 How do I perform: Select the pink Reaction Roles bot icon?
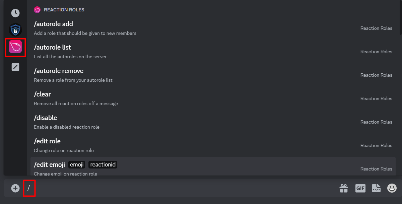(15, 47)
